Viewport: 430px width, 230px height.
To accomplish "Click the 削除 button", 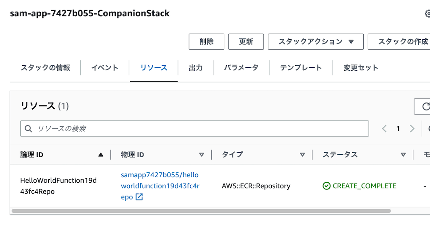I will (x=207, y=42).
